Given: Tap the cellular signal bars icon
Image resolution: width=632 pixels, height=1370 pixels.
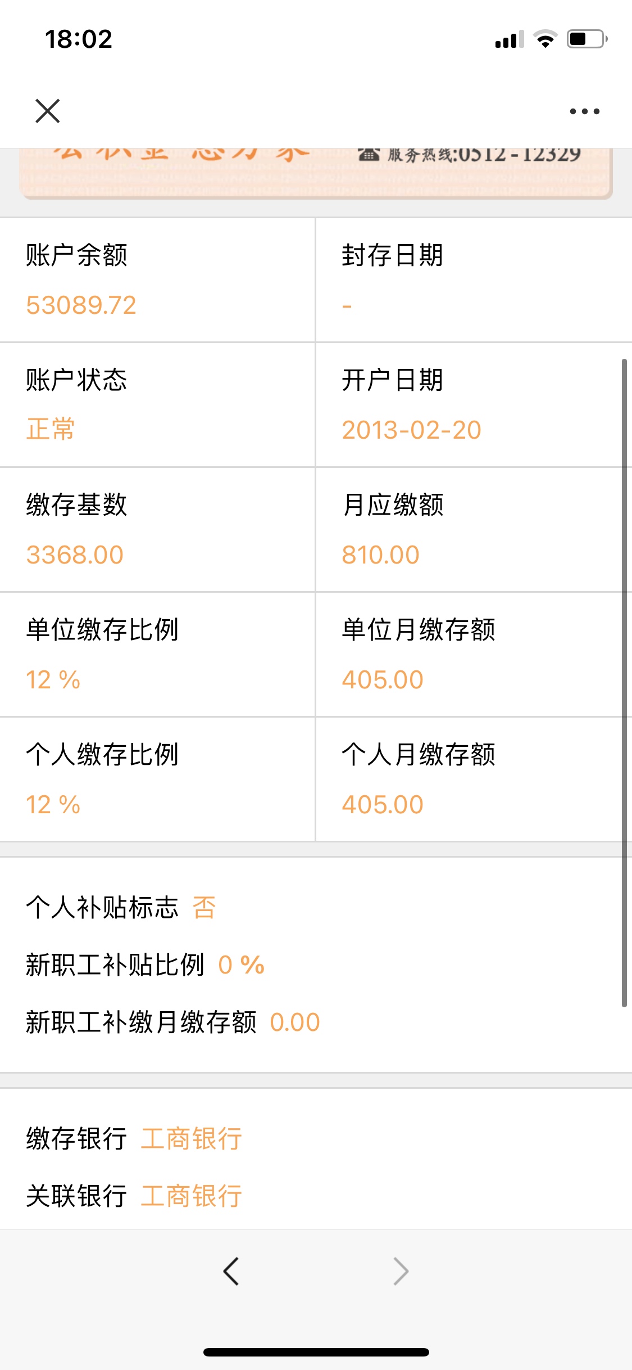Looking at the screenshot, I should click(x=510, y=39).
